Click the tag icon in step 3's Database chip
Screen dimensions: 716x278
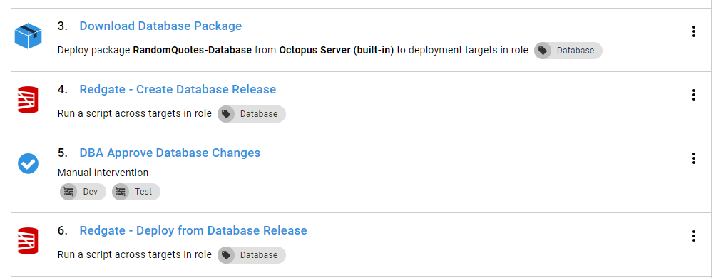coord(543,51)
